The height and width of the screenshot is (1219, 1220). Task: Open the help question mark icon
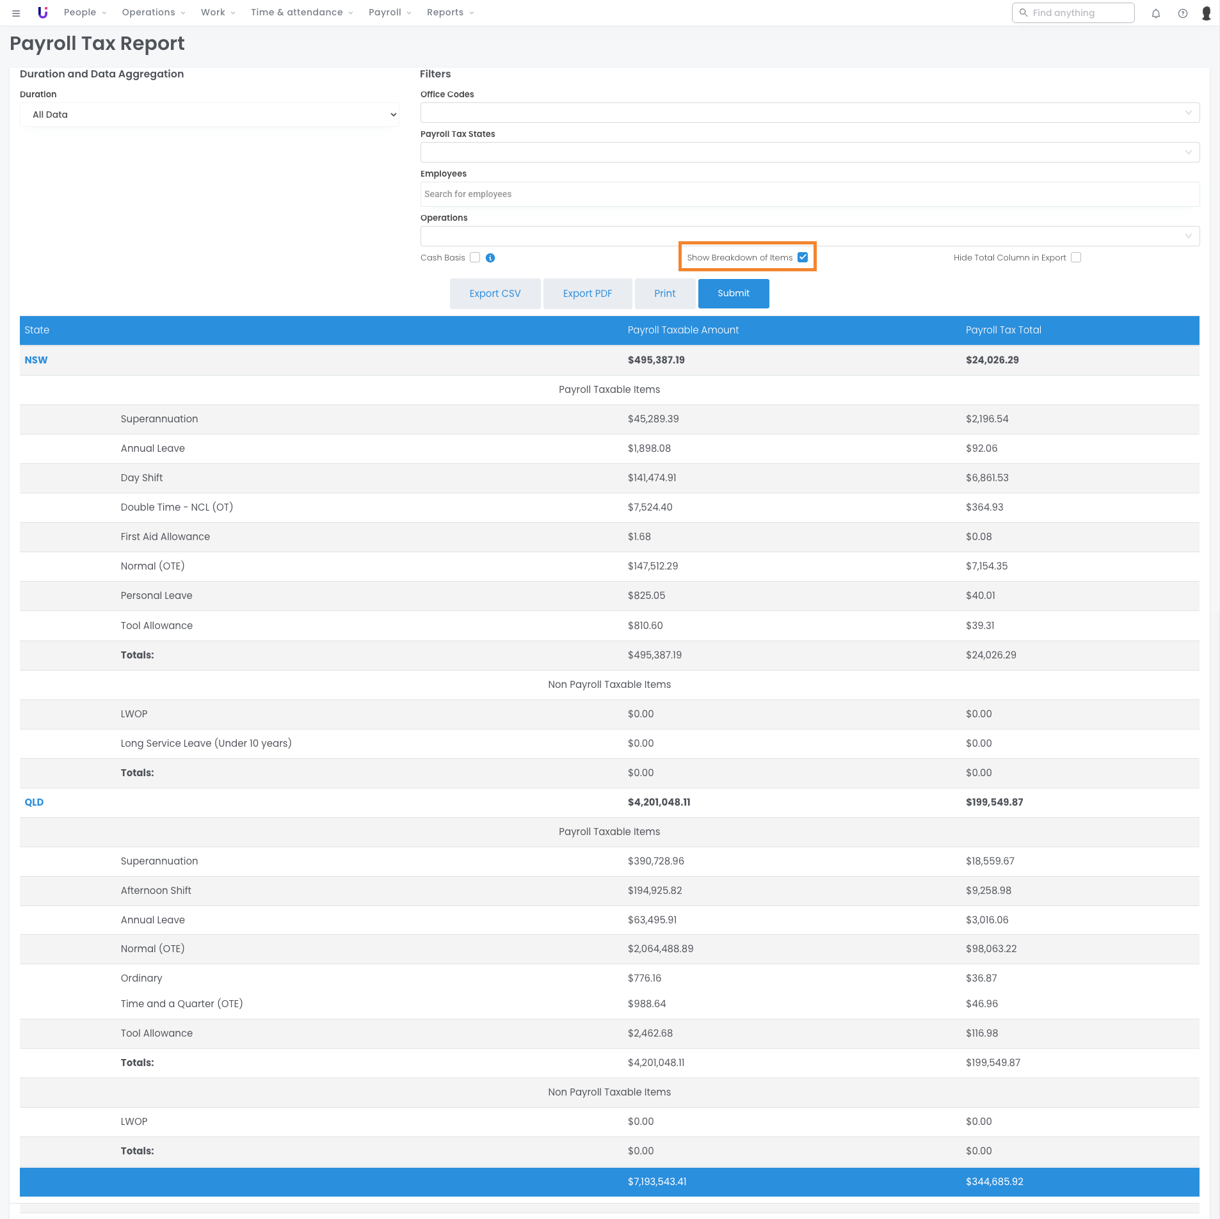click(1182, 13)
